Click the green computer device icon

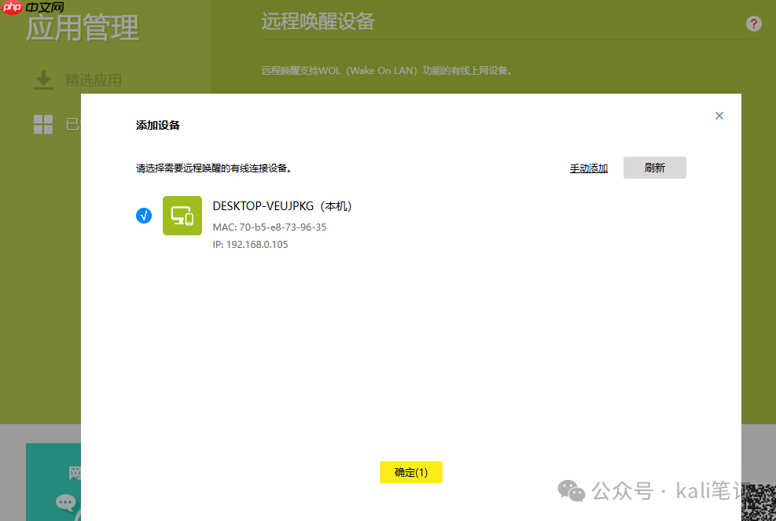click(182, 216)
